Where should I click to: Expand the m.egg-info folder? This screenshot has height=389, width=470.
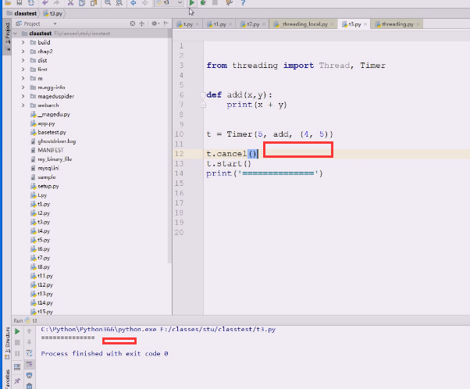(23, 87)
